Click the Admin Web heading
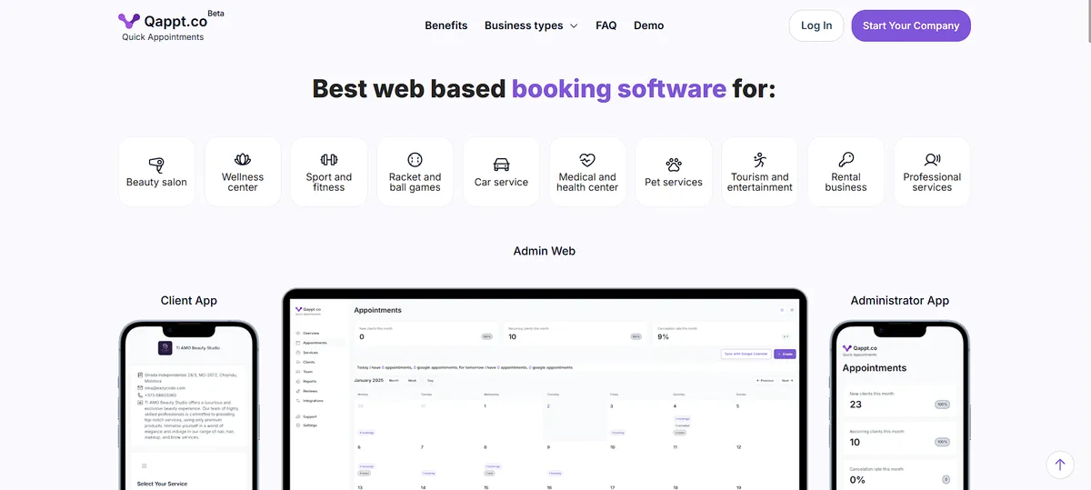The image size is (1091, 490). click(x=545, y=251)
